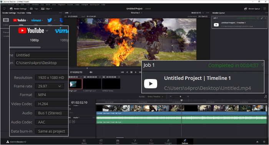Choose the Dropbox render preset
Screen dimensions: 269x145
tap(61, 20)
